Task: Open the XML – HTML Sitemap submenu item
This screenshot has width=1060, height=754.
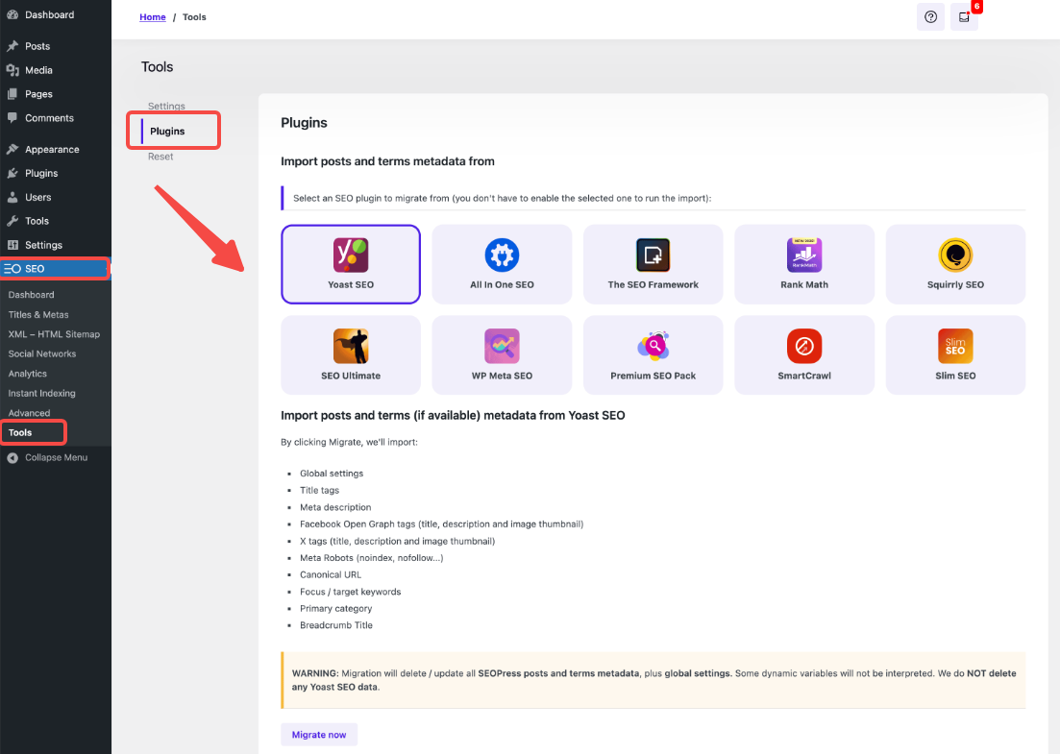Action: pyautogui.click(x=54, y=334)
